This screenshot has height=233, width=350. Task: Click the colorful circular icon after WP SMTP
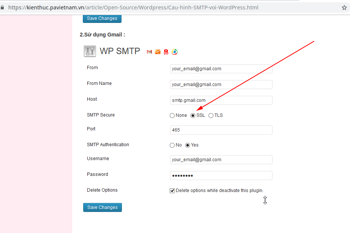pyautogui.click(x=175, y=52)
